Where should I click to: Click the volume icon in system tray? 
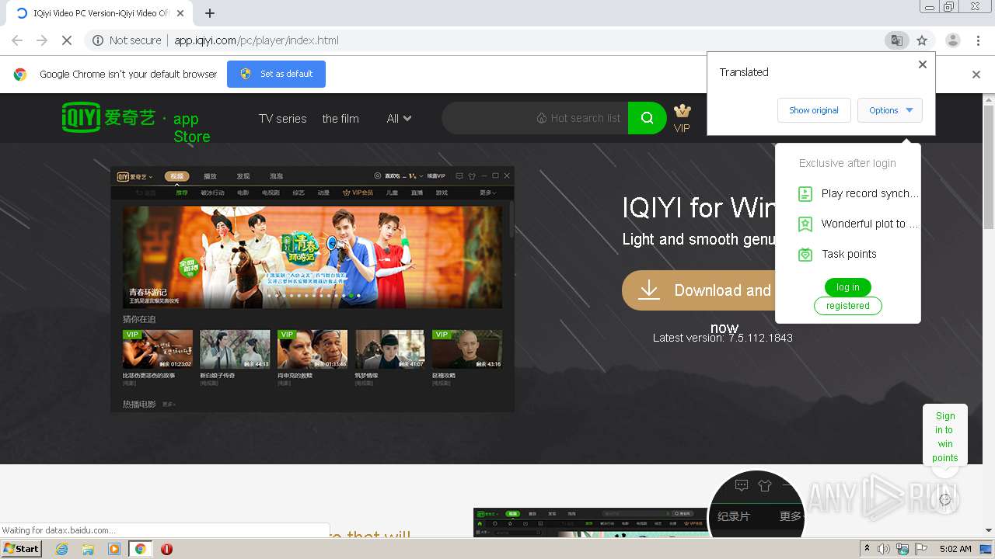tap(884, 549)
